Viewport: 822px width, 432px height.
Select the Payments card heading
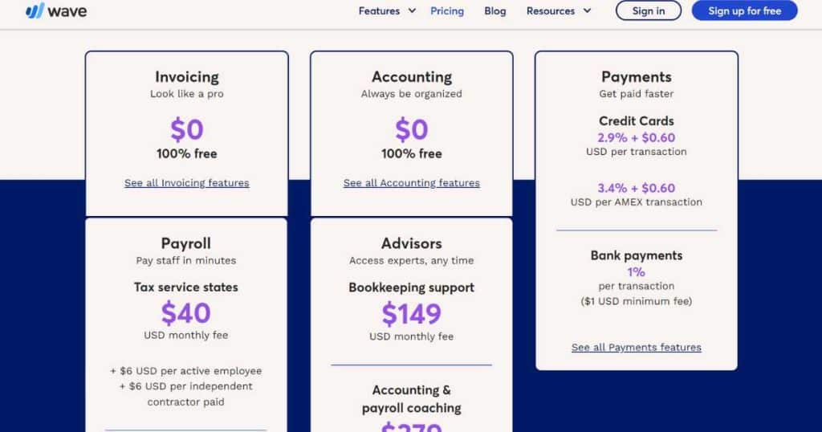637,77
